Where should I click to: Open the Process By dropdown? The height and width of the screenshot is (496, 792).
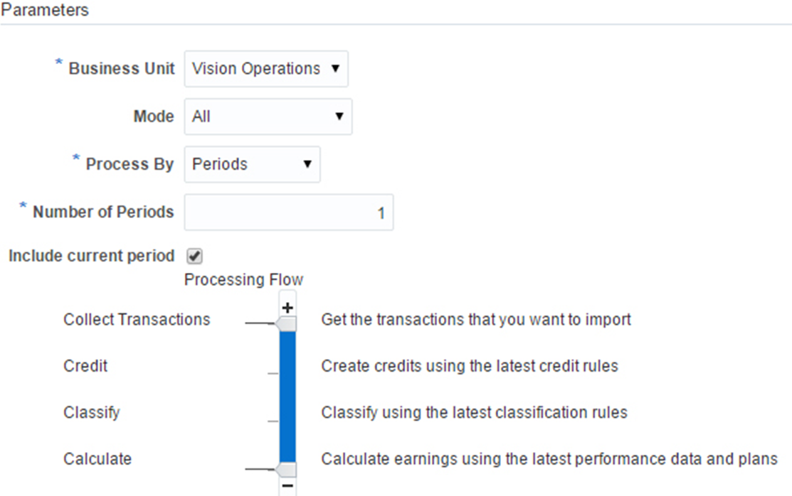pyautogui.click(x=252, y=164)
